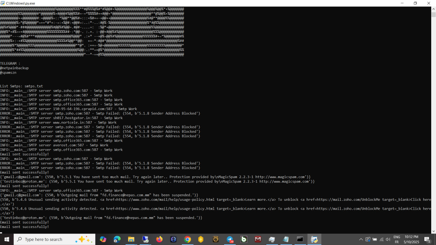Open the gold circular app on the taskbar

coord(216,239)
